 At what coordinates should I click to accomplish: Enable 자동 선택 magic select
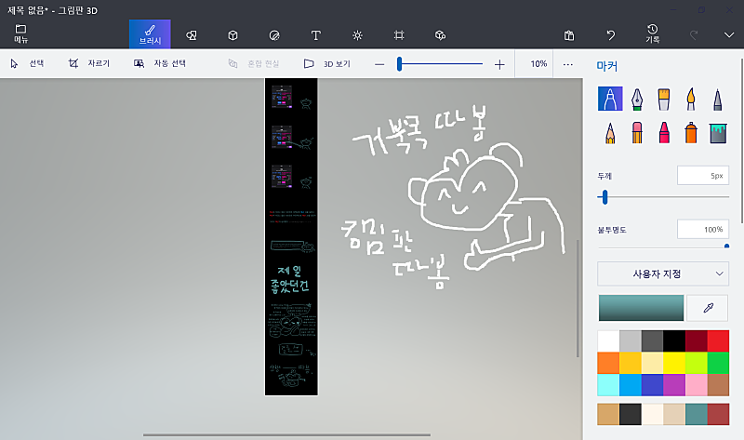coord(160,63)
